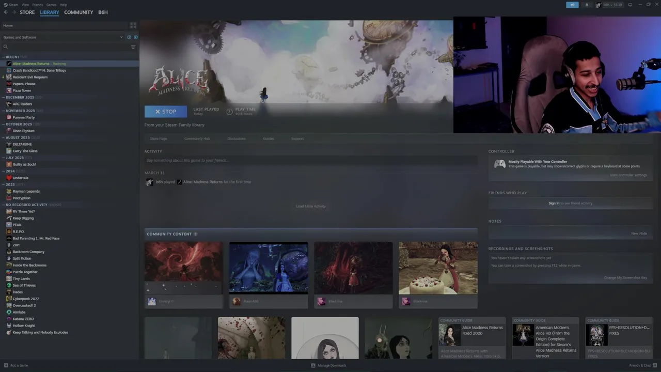Viewport: 661px width, 372px height.
Task: Select PEAK game icon
Action: point(9,225)
